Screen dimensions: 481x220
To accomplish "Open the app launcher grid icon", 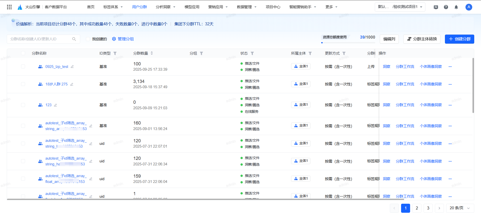I will (x=9, y=7).
